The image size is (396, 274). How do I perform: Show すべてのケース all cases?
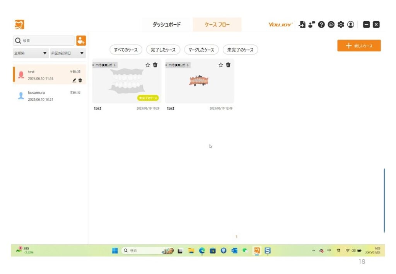tap(126, 50)
